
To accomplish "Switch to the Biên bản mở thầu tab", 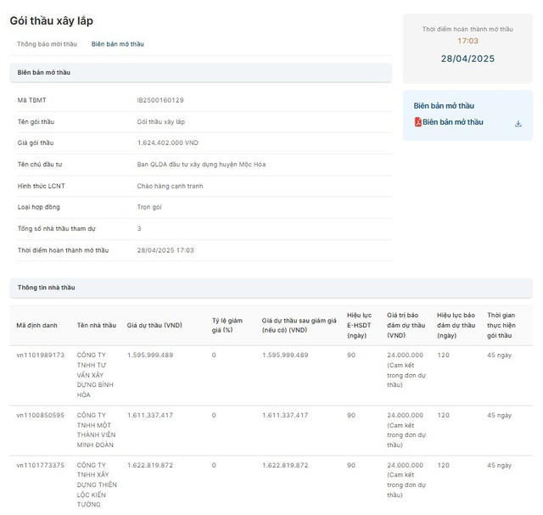I will (117, 43).
